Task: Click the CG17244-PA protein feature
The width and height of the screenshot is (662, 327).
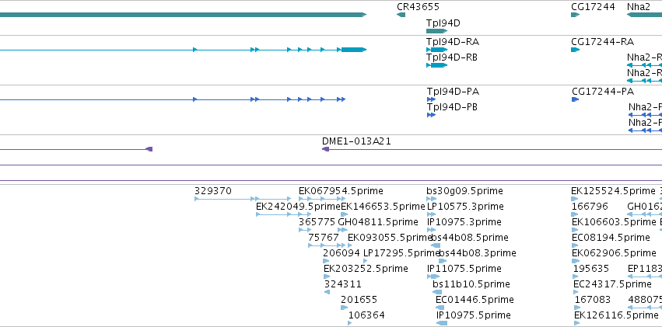Action: point(575,99)
